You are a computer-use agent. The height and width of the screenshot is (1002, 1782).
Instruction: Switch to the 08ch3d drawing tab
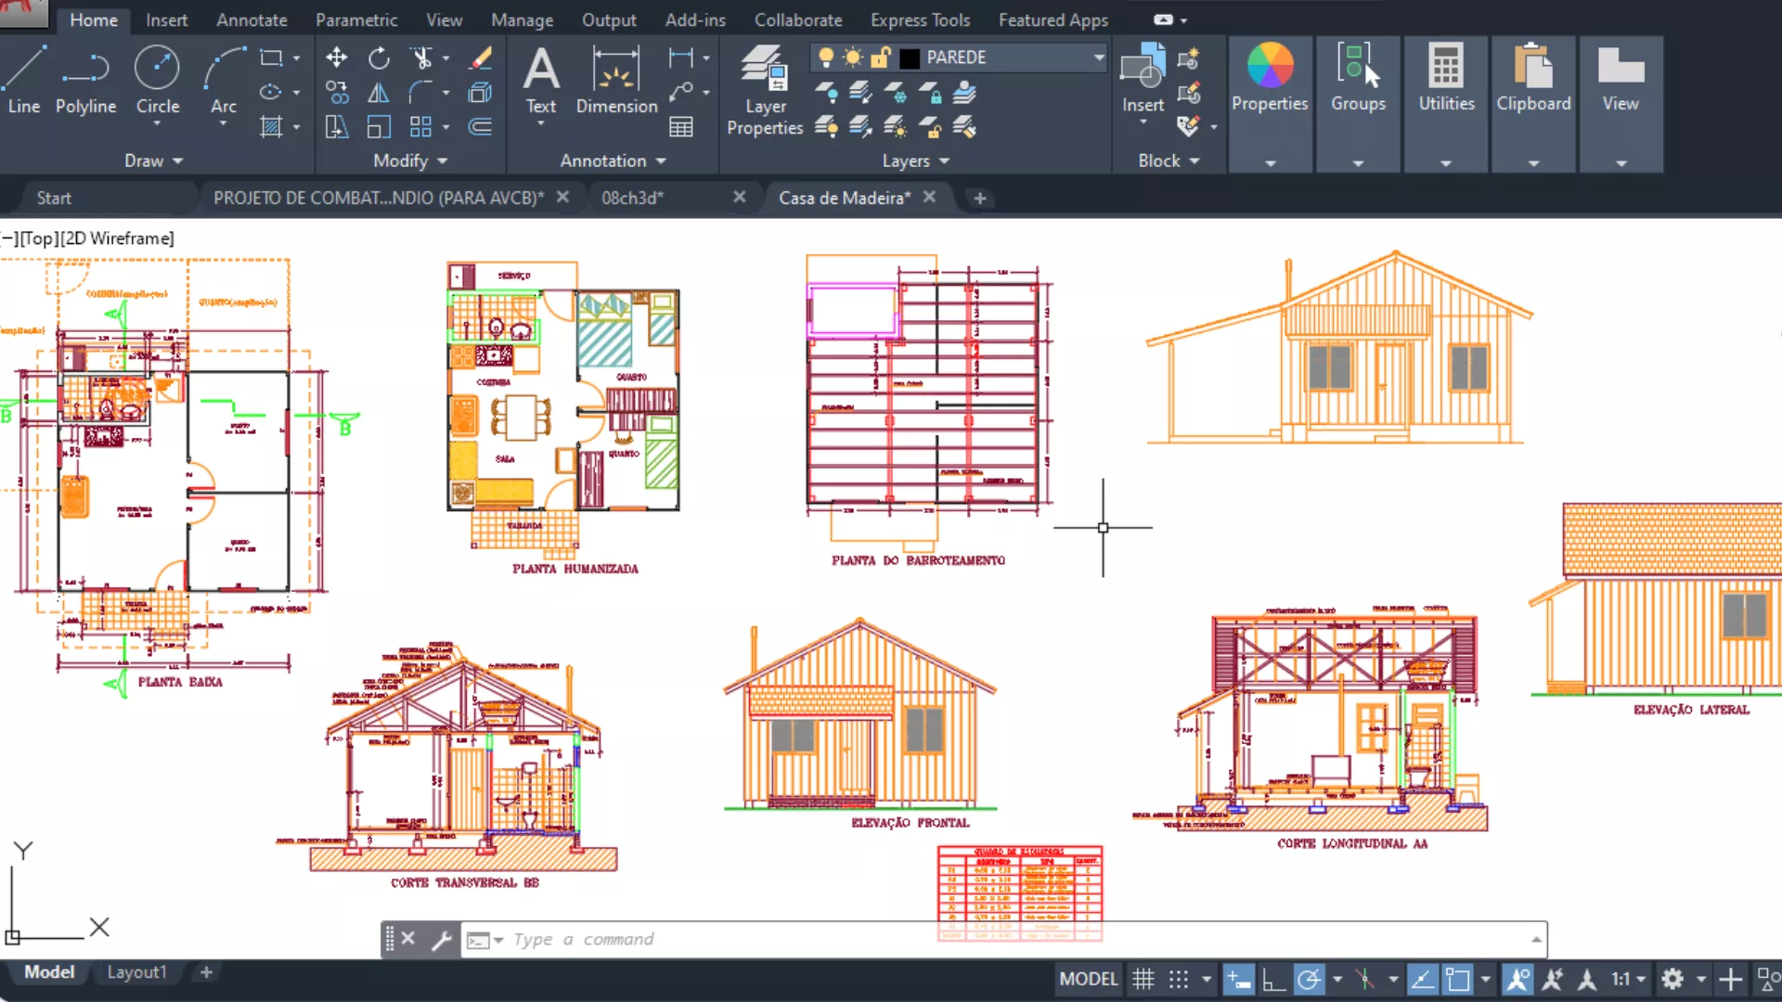click(x=632, y=198)
